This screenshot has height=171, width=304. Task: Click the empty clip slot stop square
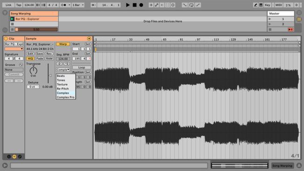[13, 24]
